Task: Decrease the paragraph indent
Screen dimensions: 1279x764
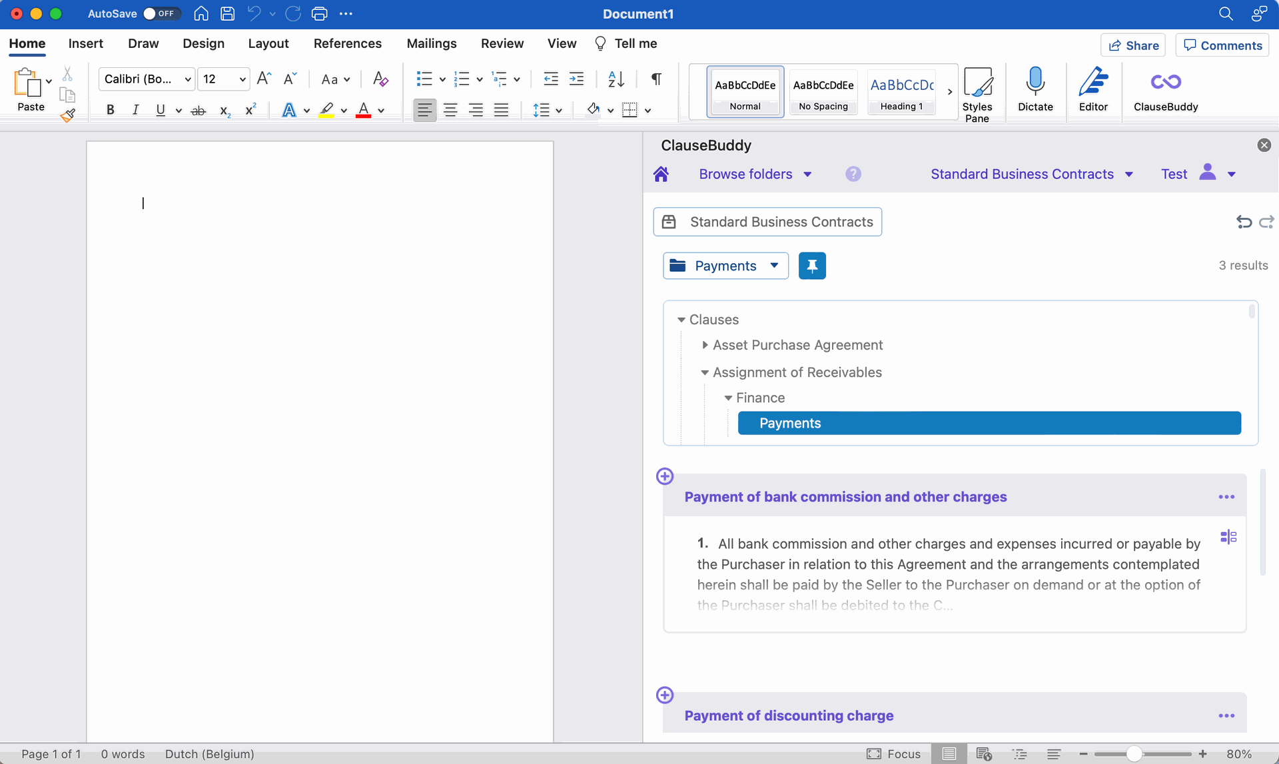Action: [x=551, y=79]
